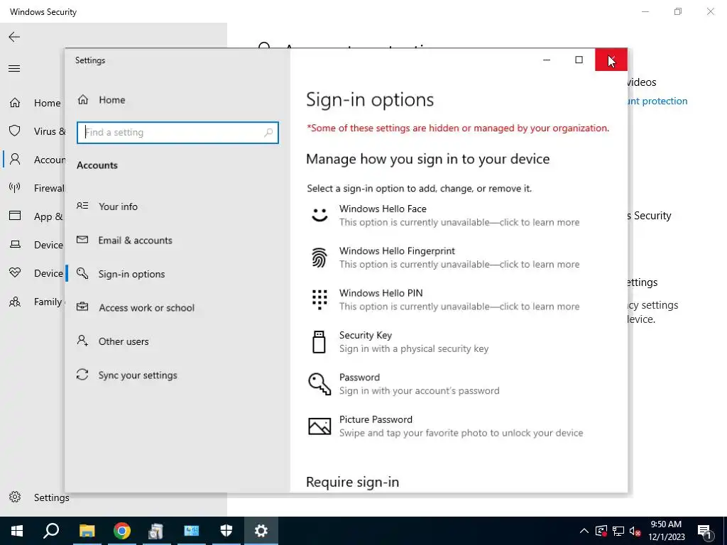Open Device performance & health heart icon
This screenshot has width=727, height=545.
pos(15,273)
